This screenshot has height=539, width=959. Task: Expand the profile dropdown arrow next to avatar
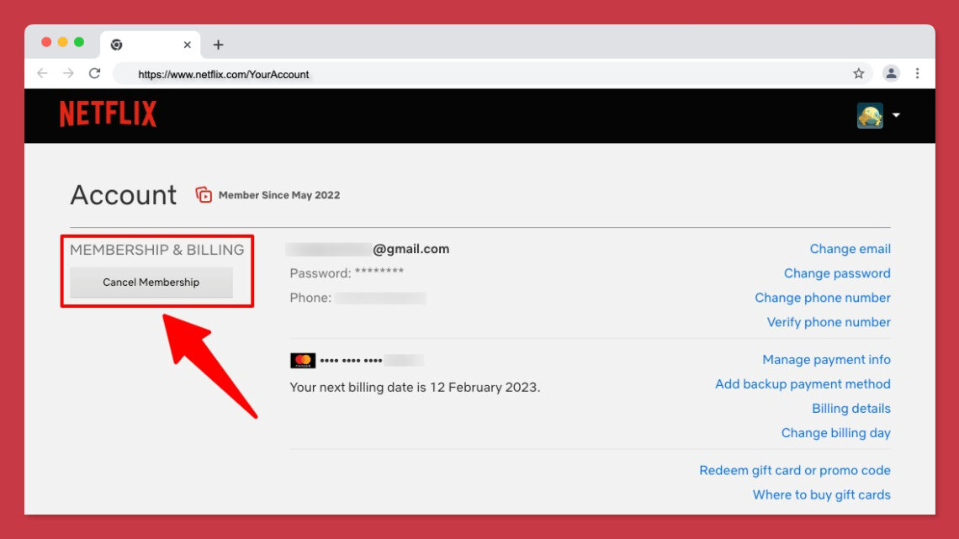tap(896, 116)
